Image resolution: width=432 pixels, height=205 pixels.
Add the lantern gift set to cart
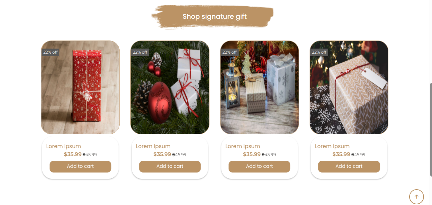pos(259,166)
